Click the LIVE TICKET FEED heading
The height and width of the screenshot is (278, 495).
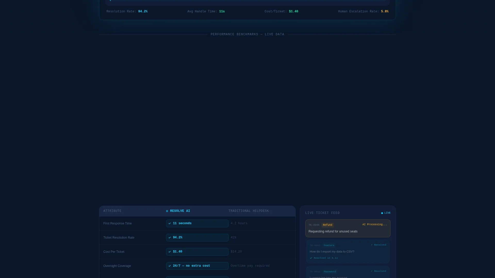[322, 213]
